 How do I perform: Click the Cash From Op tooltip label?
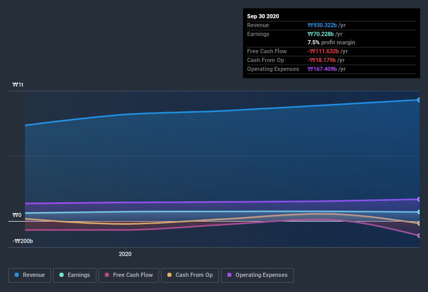click(265, 60)
